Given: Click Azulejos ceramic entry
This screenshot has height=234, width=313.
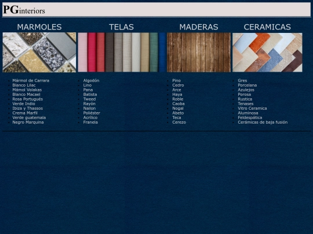Looking at the screenshot, I should coord(246,90).
